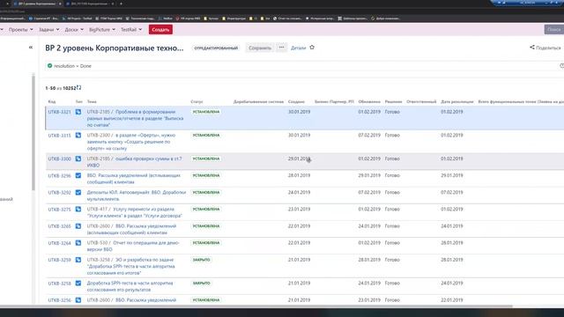Viewport: 564px width, 317px height.
Task: Sort by the Создано column header
Action: pyautogui.click(x=296, y=102)
